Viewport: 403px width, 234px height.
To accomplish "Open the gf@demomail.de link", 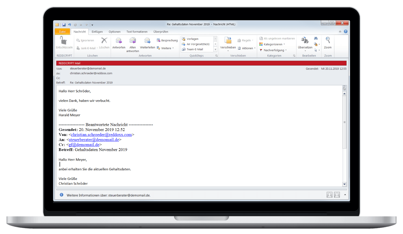I will click(x=84, y=145).
